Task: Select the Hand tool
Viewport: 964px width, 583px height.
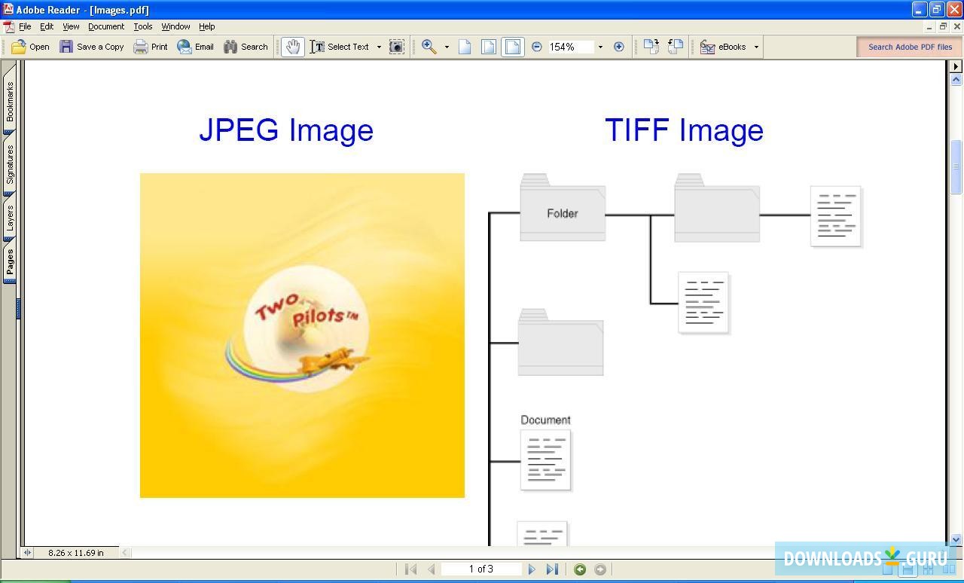Action: (292, 46)
